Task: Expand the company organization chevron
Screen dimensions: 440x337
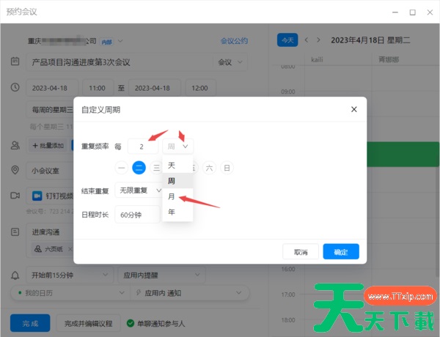Action: point(120,41)
